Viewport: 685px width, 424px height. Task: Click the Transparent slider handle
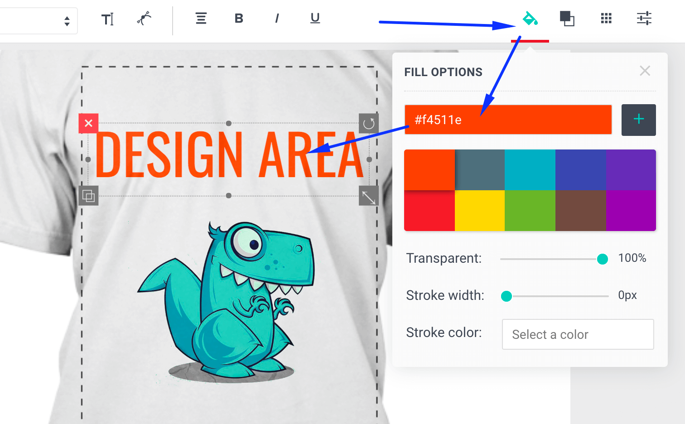coord(602,259)
